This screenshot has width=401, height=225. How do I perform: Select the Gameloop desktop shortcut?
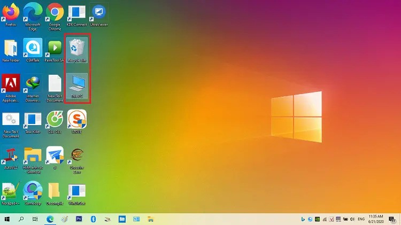click(x=33, y=192)
